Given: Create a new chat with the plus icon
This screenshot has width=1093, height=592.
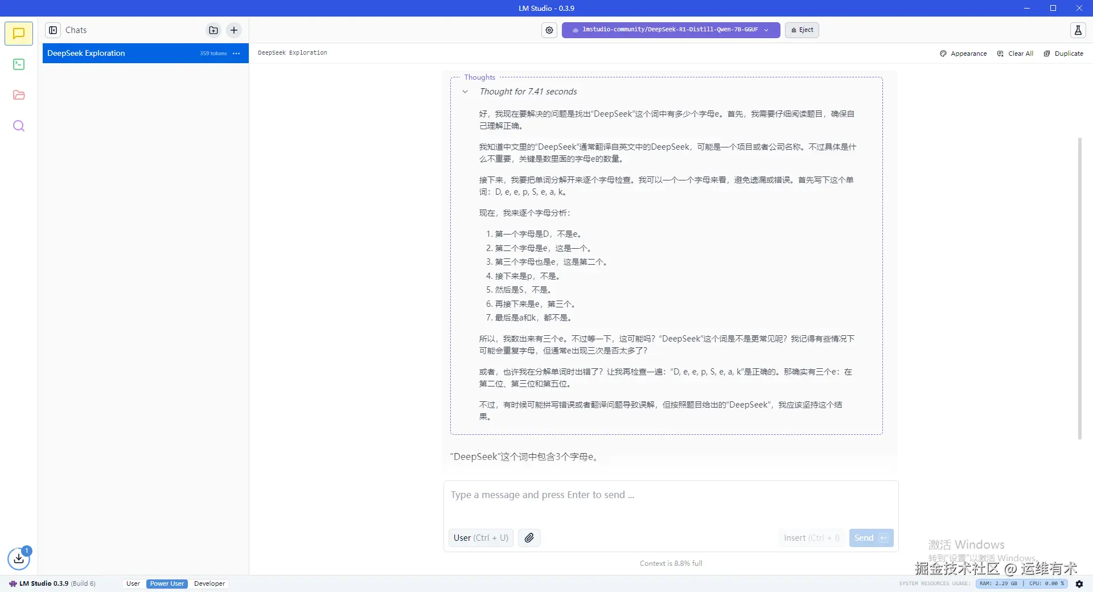Looking at the screenshot, I should [233, 30].
